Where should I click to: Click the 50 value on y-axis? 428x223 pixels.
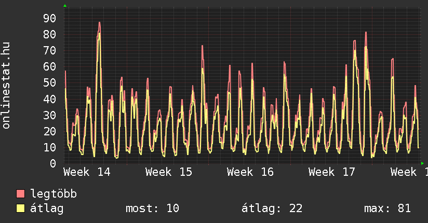(49, 83)
